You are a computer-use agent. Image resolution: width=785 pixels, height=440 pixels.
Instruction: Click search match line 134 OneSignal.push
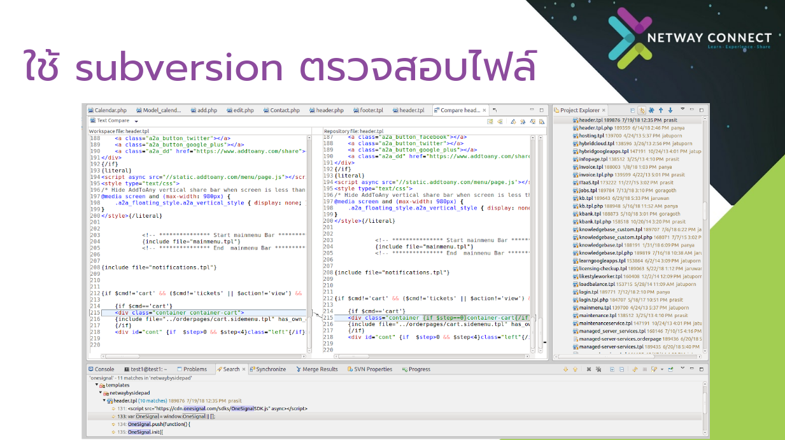click(159, 424)
